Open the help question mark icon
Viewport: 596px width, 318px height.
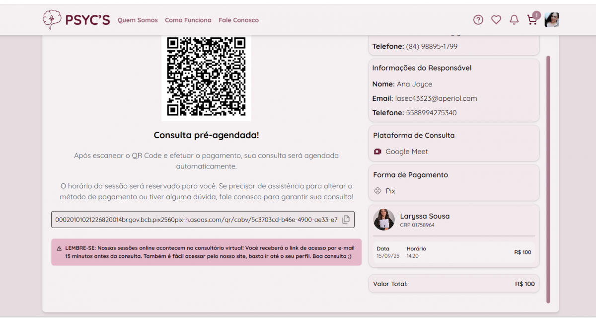pos(478,20)
